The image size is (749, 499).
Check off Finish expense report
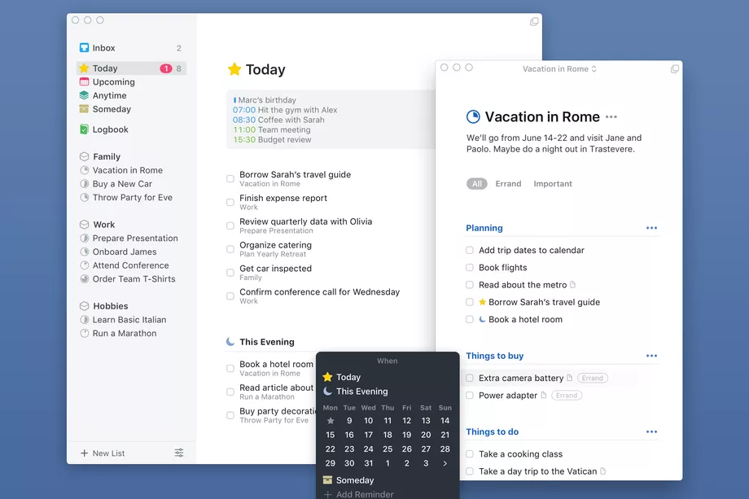[x=230, y=202]
